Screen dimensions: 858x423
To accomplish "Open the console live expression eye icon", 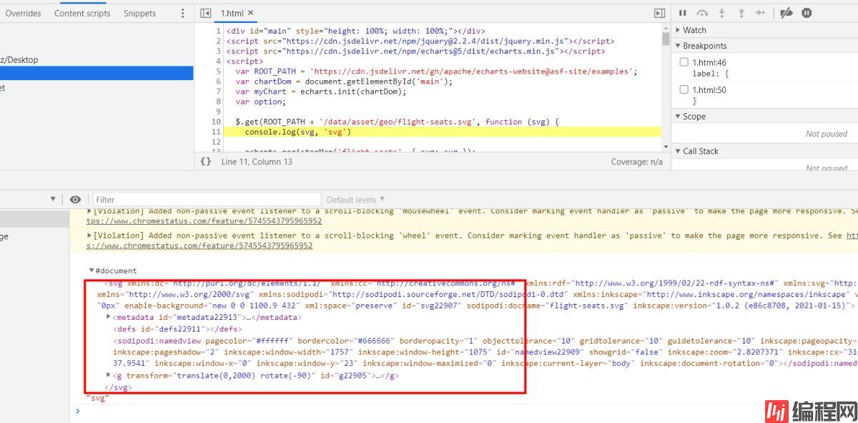I will pyautogui.click(x=75, y=200).
